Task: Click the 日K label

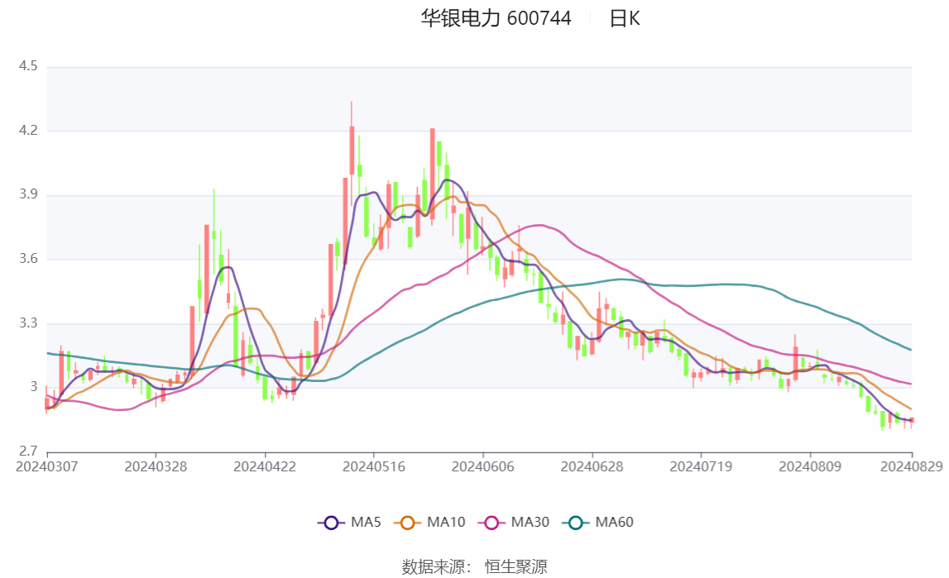Action: [625, 18]
